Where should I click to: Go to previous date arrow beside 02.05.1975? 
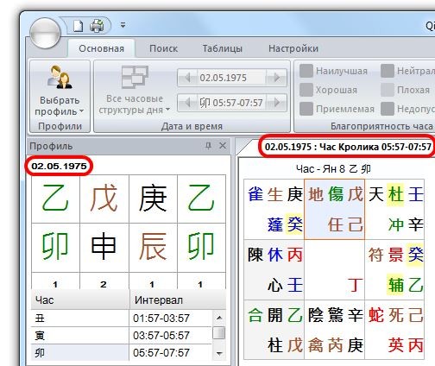point(187,78)
